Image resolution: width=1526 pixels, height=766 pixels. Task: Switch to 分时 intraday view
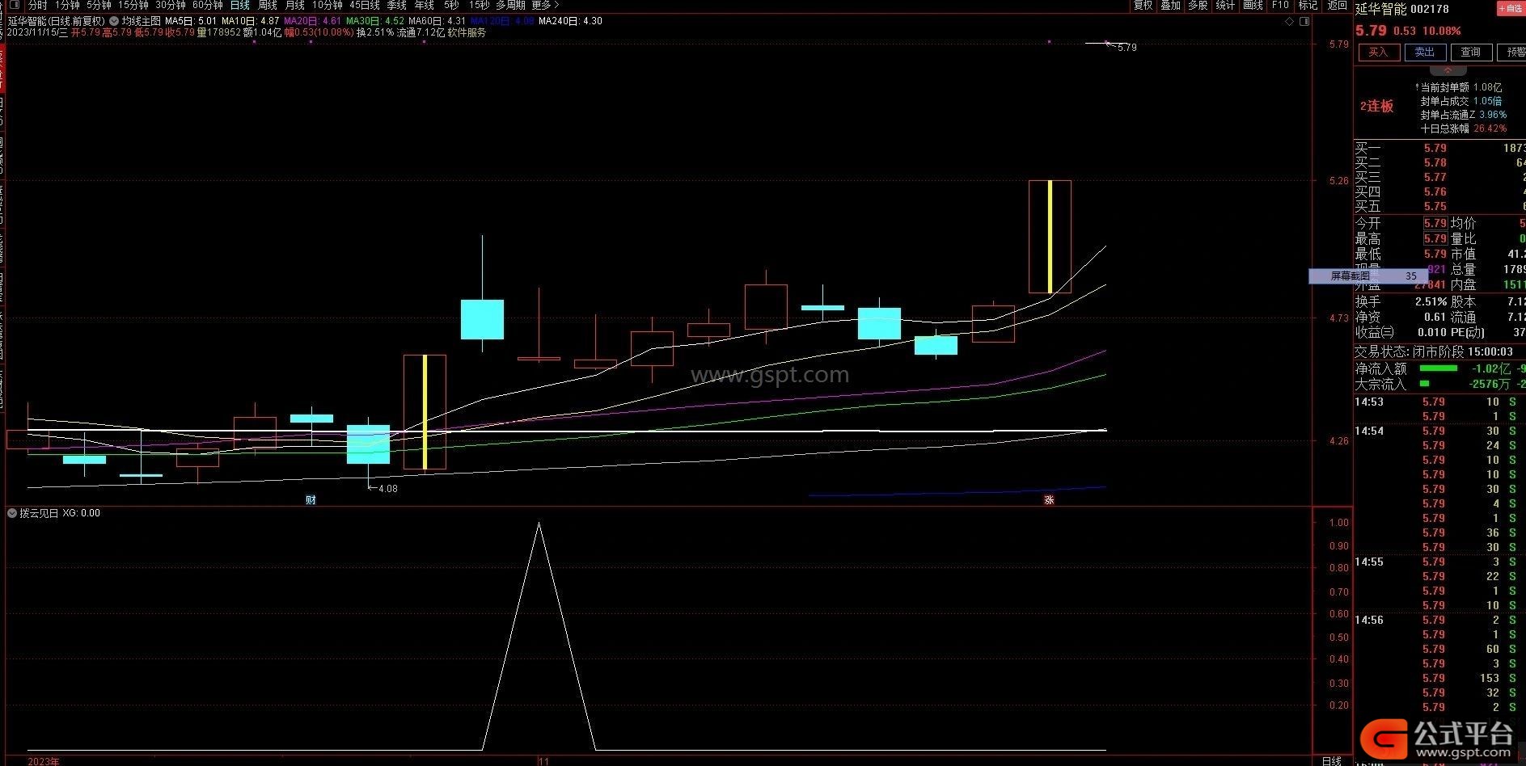click(x=38, y=5)
